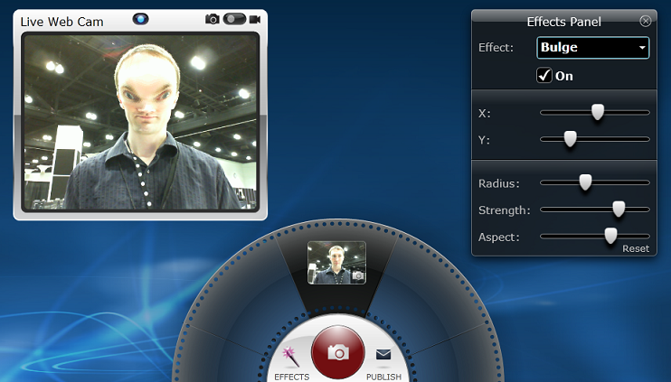Screen dimensions: 671x382
Task: Click the Effects Panel title bar text
Action: point(563,22)
